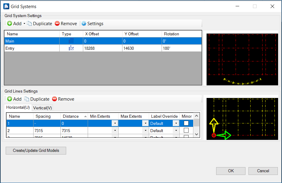Click Create/Update Grid Models button

click(36, 151)
